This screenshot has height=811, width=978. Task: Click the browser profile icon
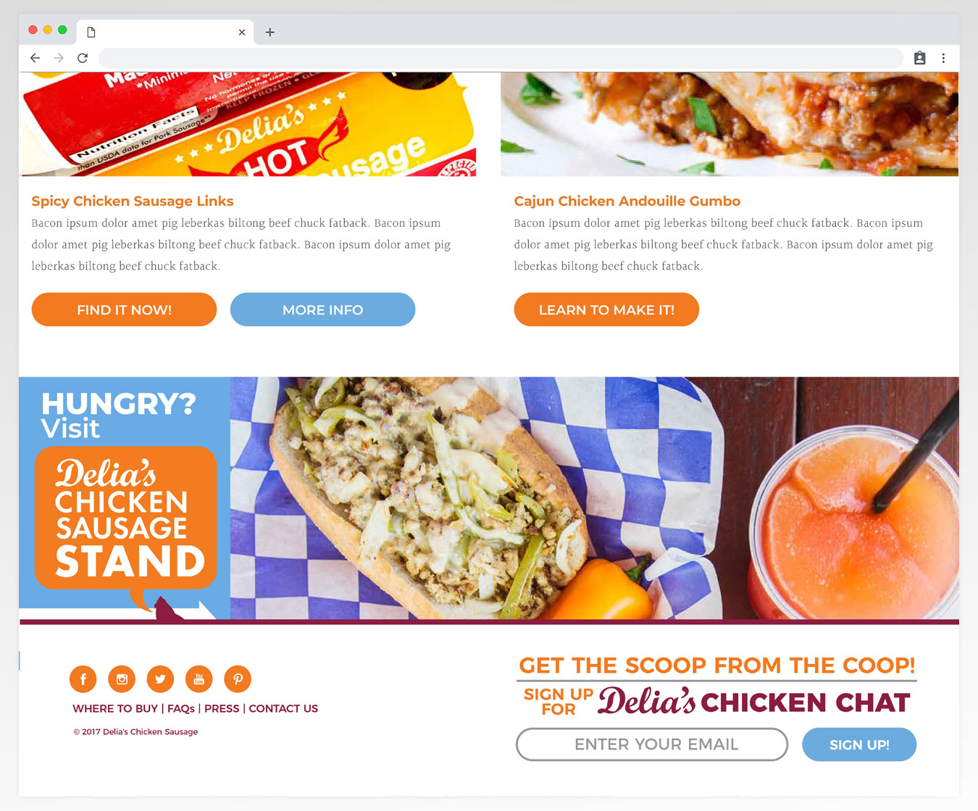919,58
